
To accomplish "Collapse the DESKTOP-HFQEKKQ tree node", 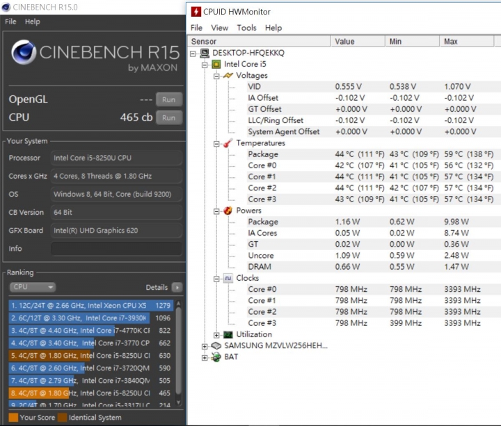I will pos(193,54).
